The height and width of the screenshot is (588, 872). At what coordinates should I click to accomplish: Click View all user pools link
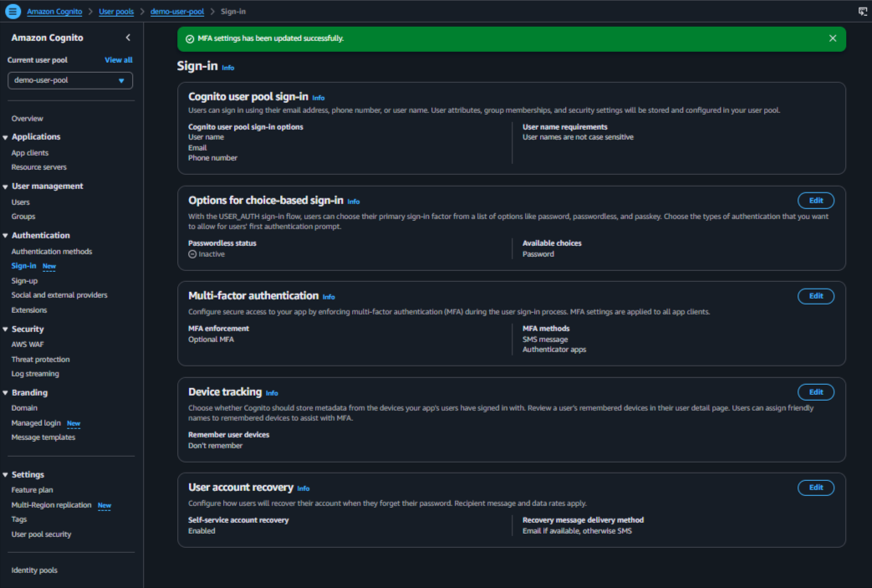tap(119, 59)
